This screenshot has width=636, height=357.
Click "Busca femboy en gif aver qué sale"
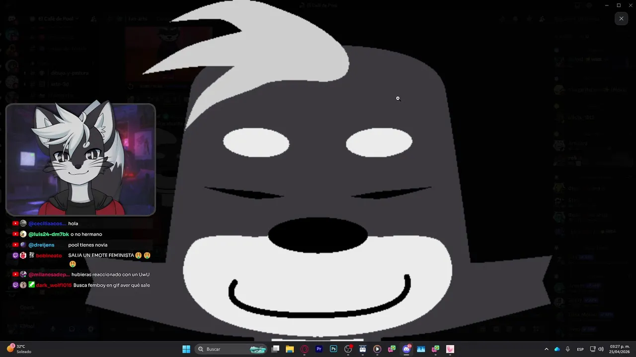click(112, 285)
